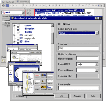This screenshot has height=101, width=106.
Task: Insert the Æ ligature character
Action: click(43, 6)
